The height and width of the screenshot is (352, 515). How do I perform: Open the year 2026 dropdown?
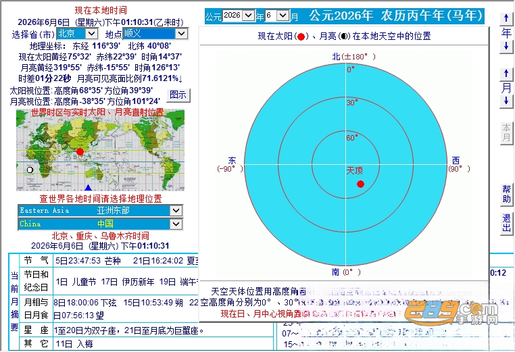point(248,16)
